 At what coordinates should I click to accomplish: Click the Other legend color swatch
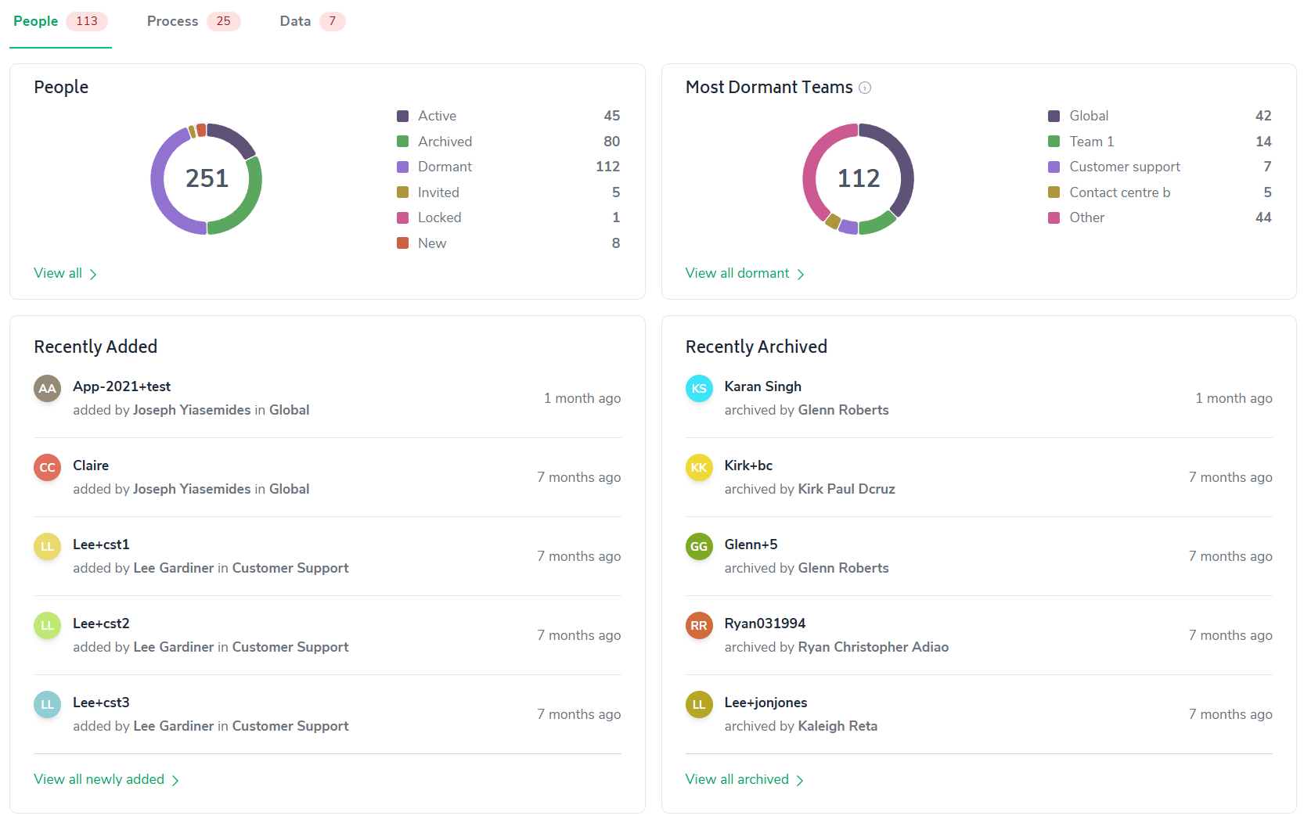1054,217
